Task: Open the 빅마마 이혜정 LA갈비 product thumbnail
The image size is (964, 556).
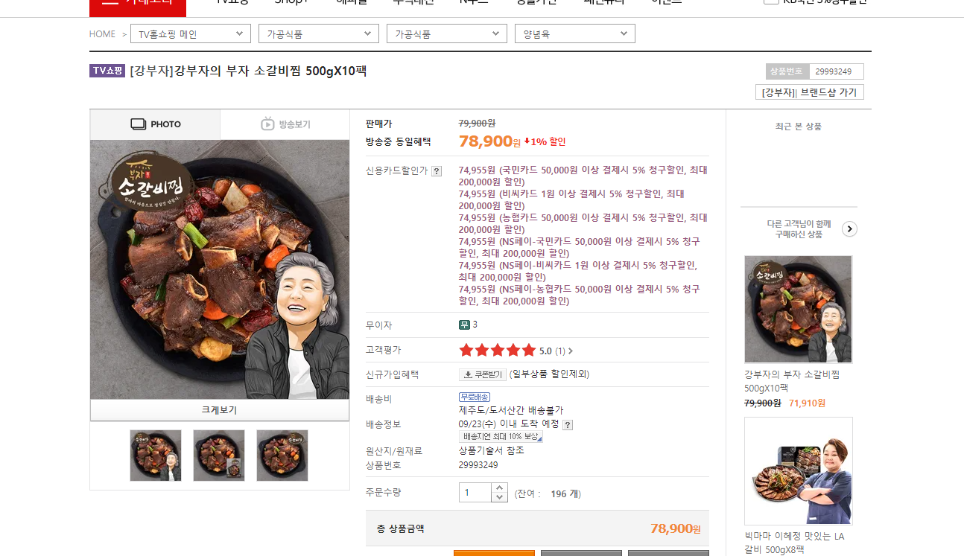Action: (x=799, y=471)
